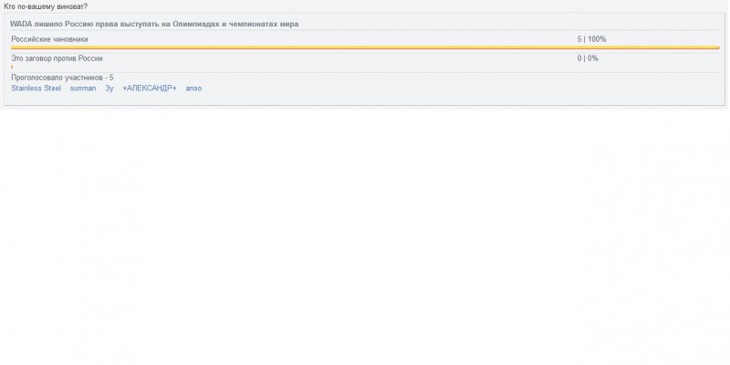
Task: Click the 'Российские чиновники' poll option text
Action: (49, 39)
